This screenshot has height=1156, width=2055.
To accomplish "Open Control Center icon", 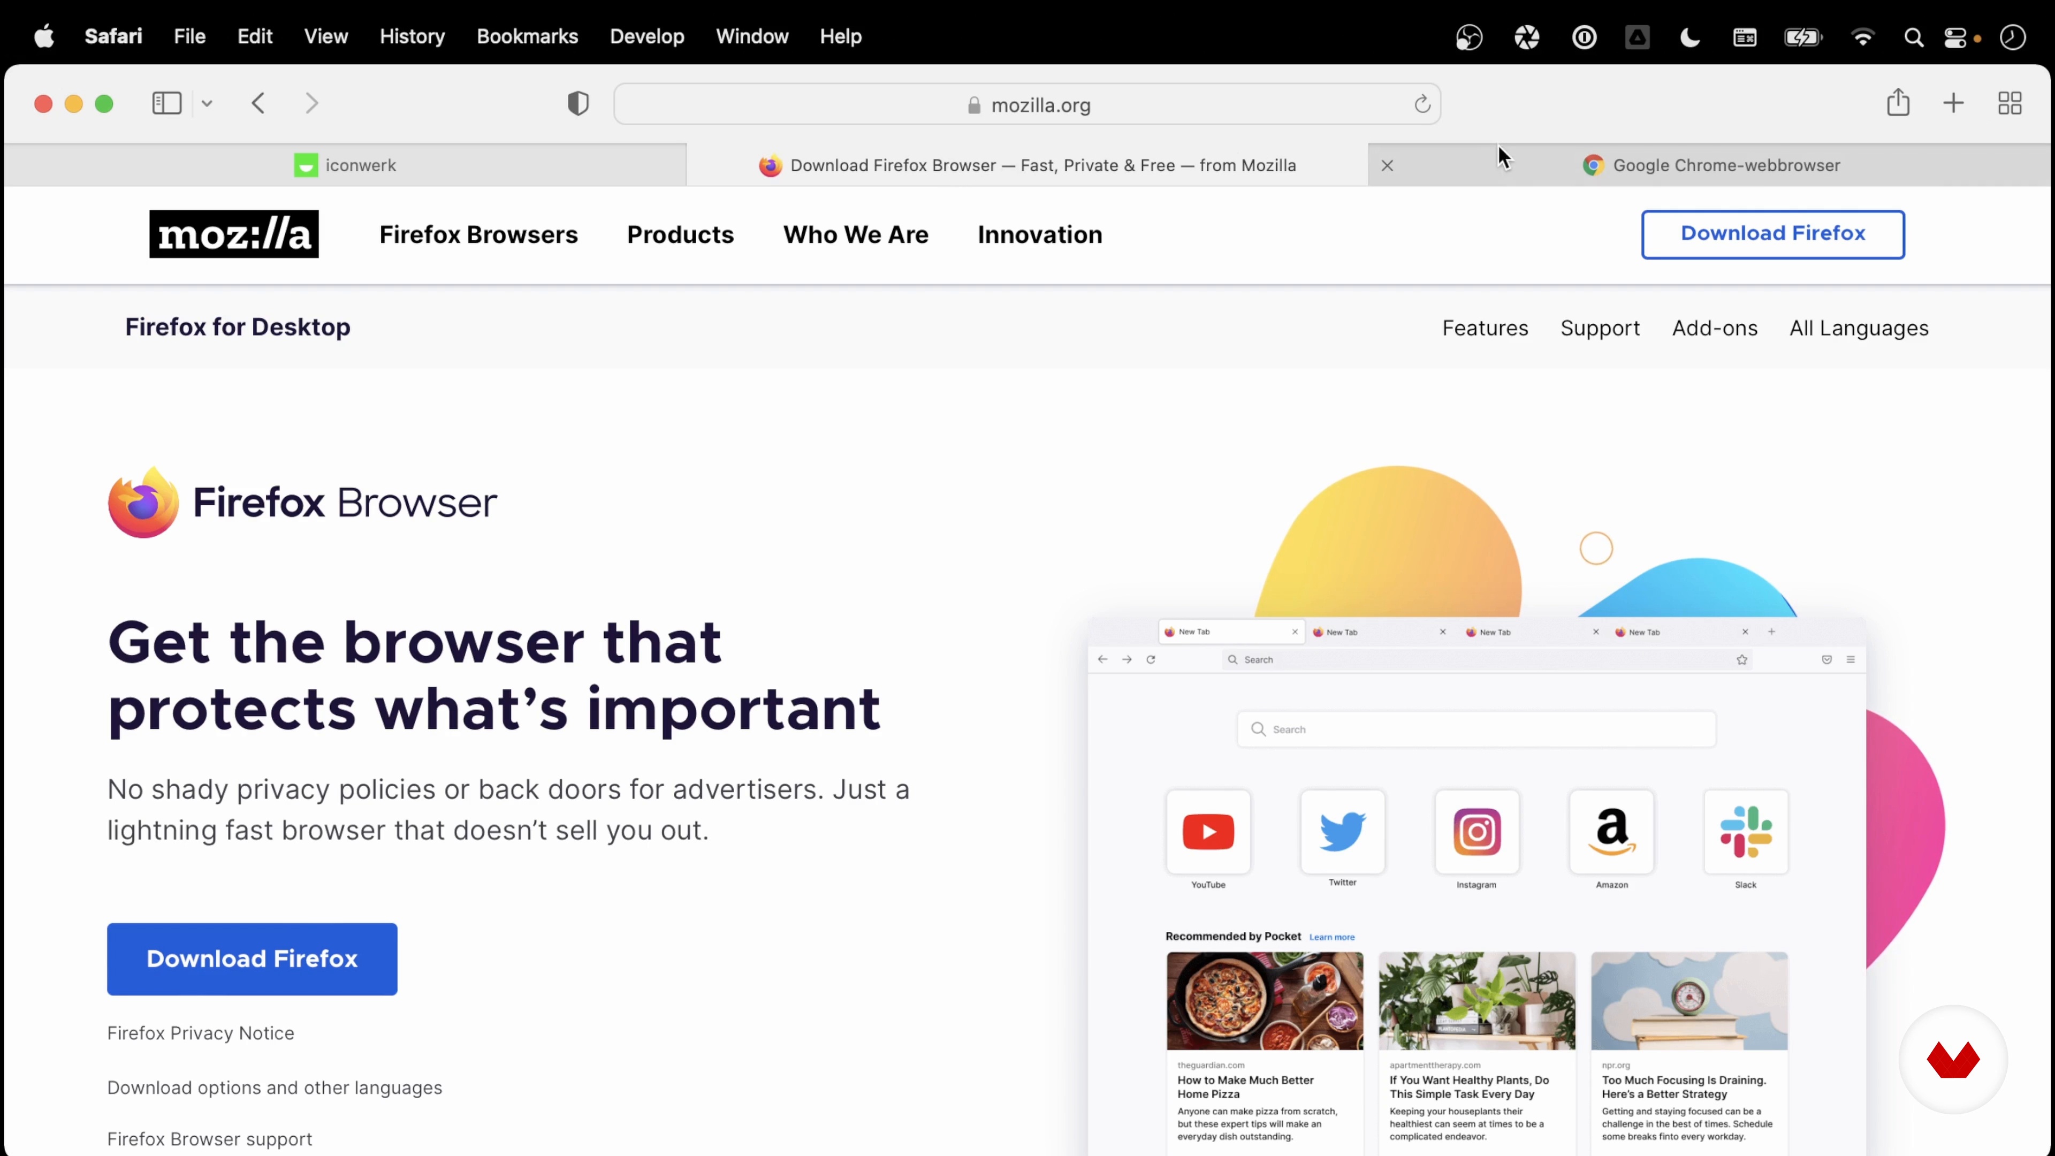I will (1956, 37).
